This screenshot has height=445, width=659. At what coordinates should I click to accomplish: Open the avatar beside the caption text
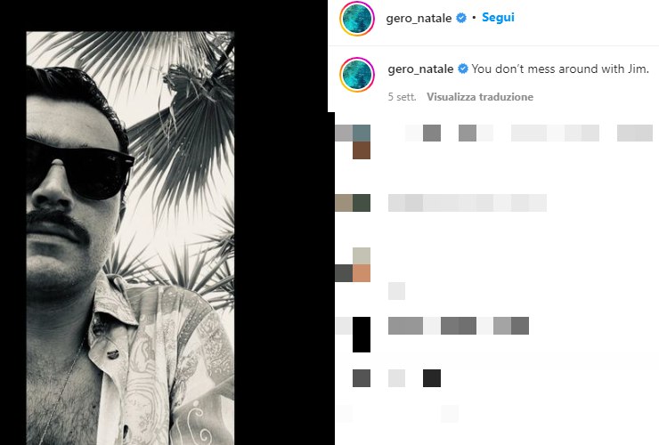(x=357, y=75)
